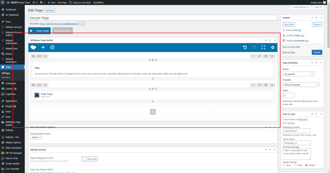This screenshot has height=173, width=330.
Task: Append element below Single Image block
Action: click(x=153, y=101)
